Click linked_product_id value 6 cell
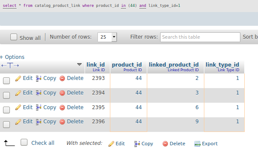Screen dimensions: 258x156 coord(176,110)
